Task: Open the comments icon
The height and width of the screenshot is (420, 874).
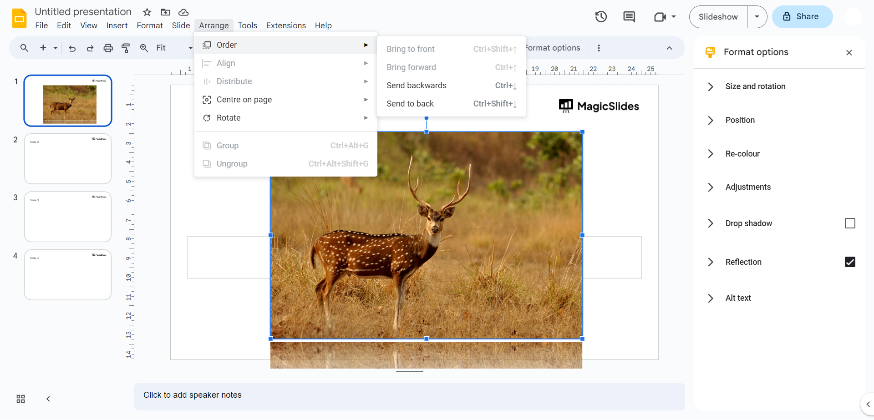Action: click(x=629, y=17)
